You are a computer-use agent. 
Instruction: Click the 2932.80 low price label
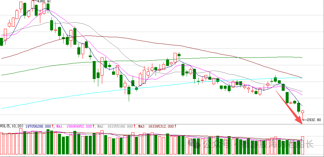pos(314,120)
